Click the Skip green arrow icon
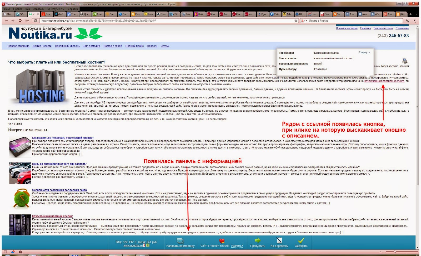The image size is (421, 256). [258, 240]
